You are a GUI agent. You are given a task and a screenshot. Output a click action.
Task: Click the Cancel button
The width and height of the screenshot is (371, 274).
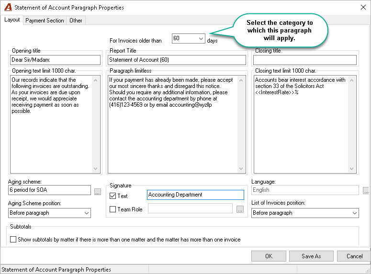coord(354,256)
